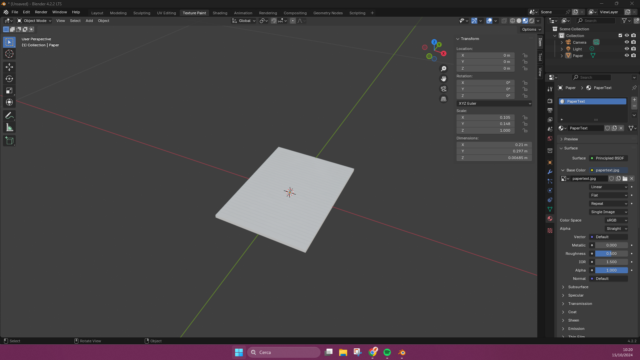Click the Principled BSDF surface button
The height and width of the screenshot is (360, 640).
609,158
